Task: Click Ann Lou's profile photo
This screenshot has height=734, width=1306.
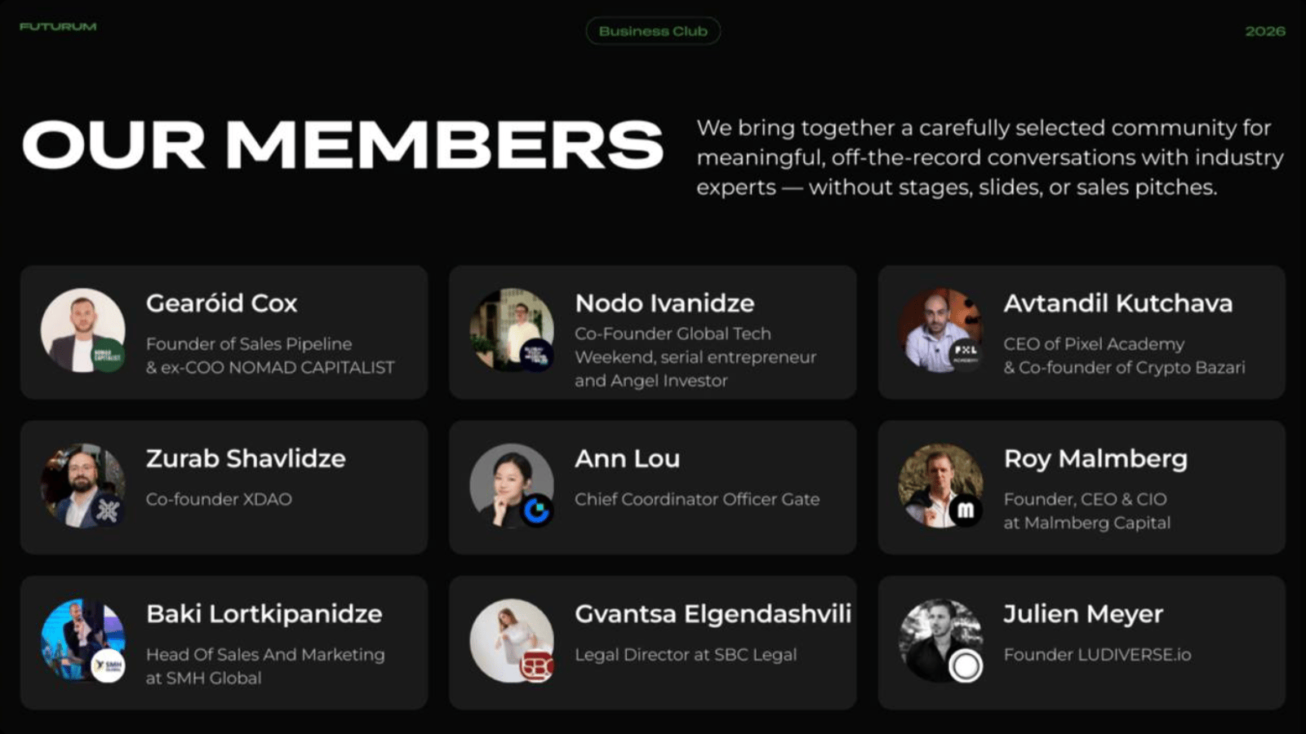Action: [506, 481]
